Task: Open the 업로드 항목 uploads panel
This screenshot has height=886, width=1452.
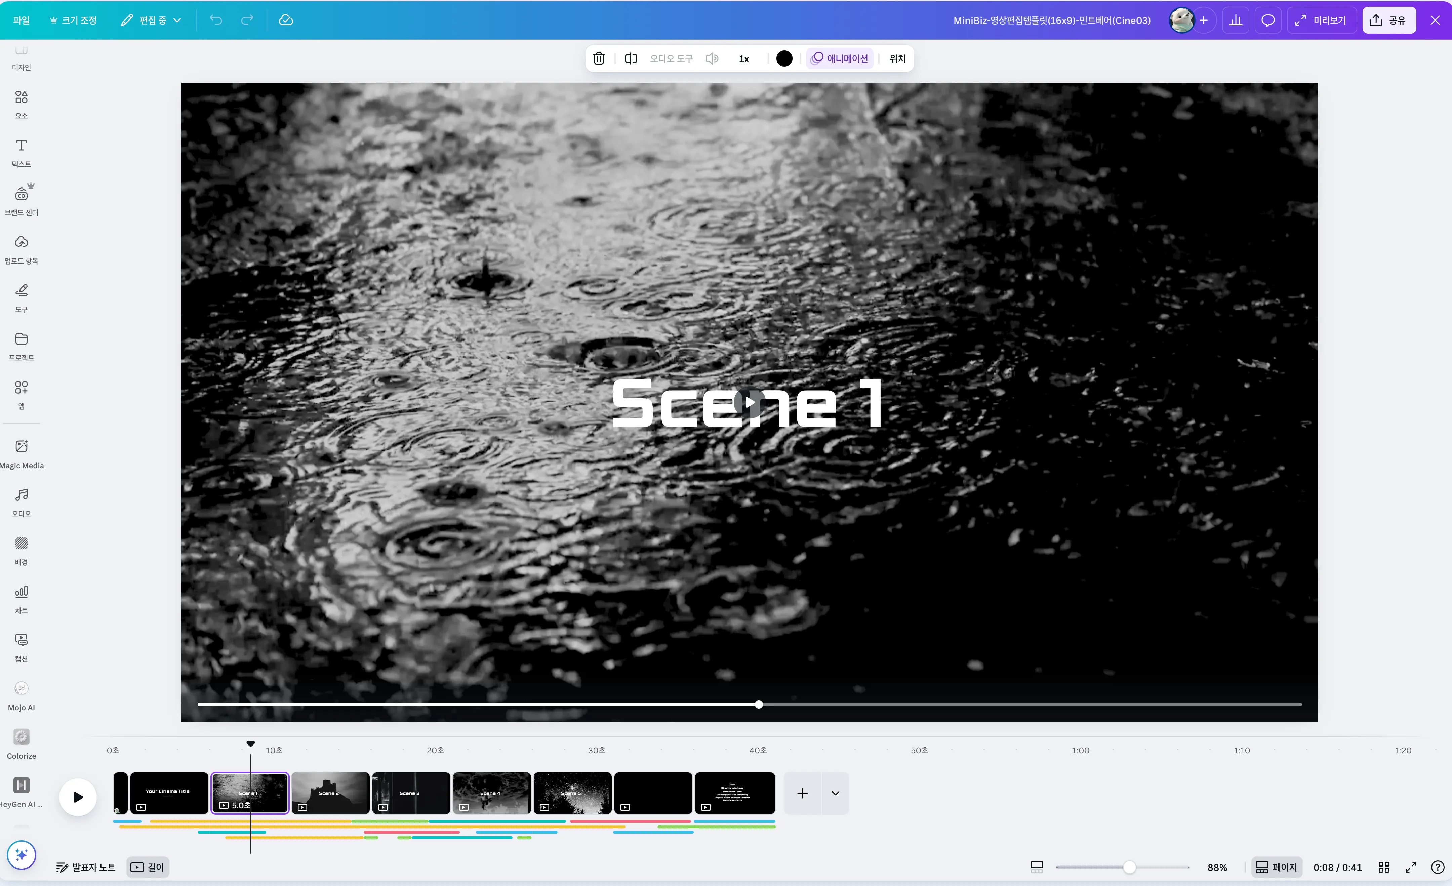Action: pos(21,249)
